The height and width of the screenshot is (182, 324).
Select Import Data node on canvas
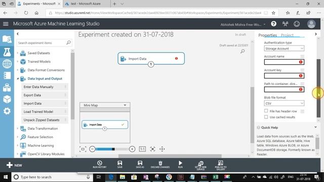(151, 59)
